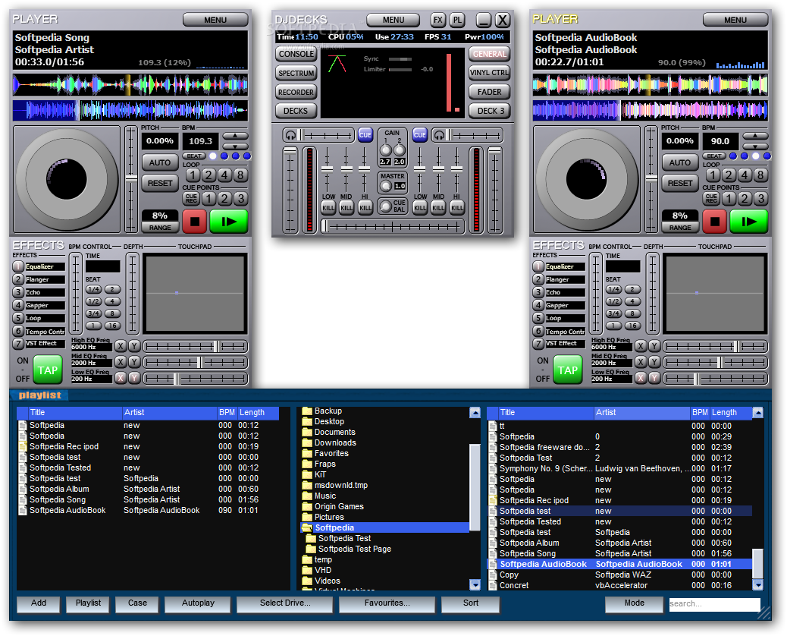Stop the right player with red button
The image size is (787, 636).
click(715, 222)
